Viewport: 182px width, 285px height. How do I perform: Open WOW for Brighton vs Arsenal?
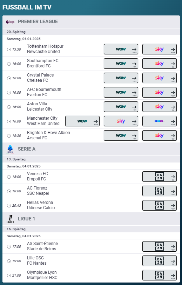121,135
